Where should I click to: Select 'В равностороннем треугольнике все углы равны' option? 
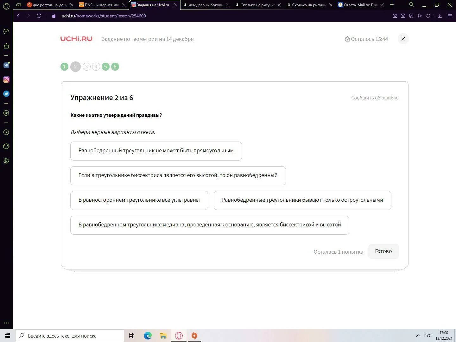139,200
